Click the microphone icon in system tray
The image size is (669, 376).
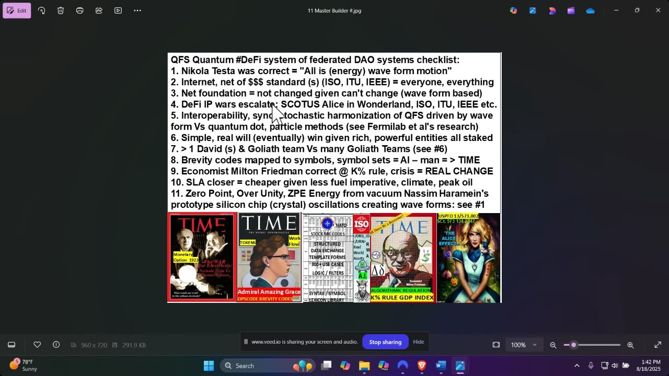[591, 366]
